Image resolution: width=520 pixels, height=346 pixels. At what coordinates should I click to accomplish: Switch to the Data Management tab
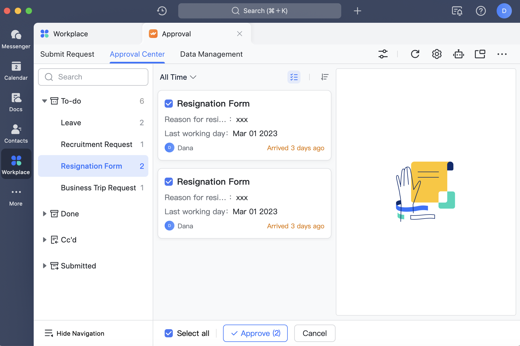[x=211, y=54]
